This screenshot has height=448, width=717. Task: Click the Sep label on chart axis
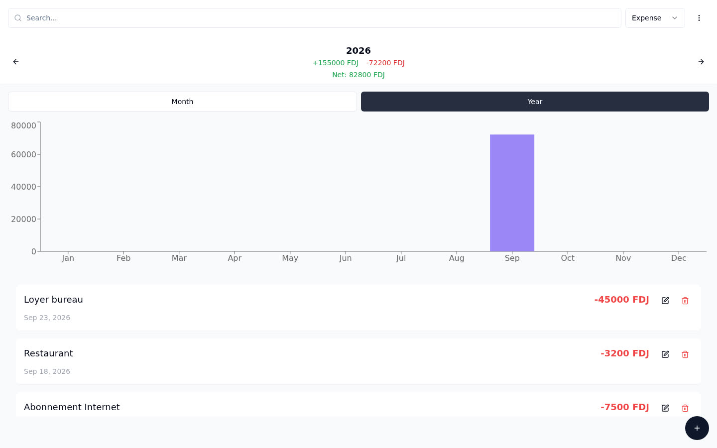pos(512,258)
